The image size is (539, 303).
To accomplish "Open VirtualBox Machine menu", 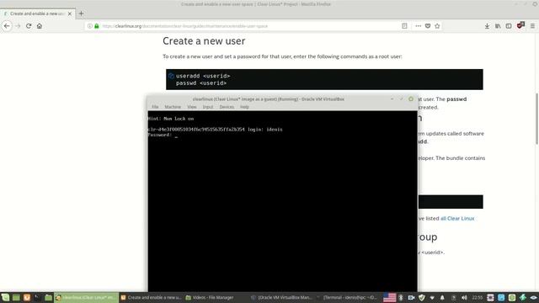I will (x=173, y=107).
